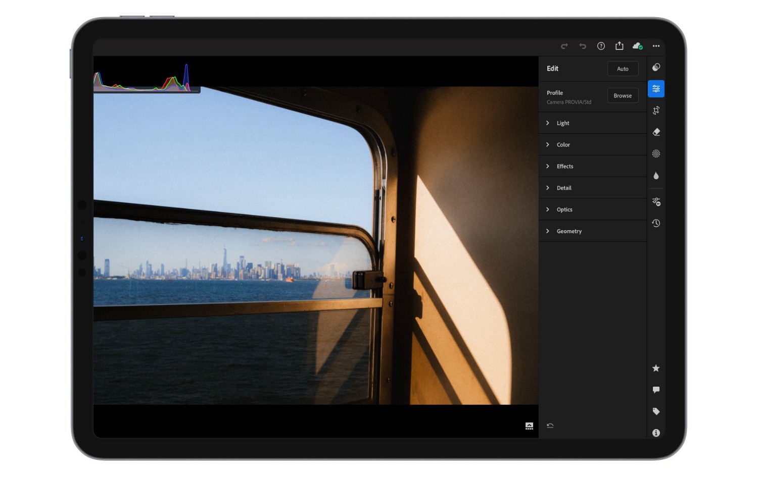The height and width of the screenshot is (478, 758).
Task: Toggle the filmstrip icon below the photo
Action: [x=529, y=426]
